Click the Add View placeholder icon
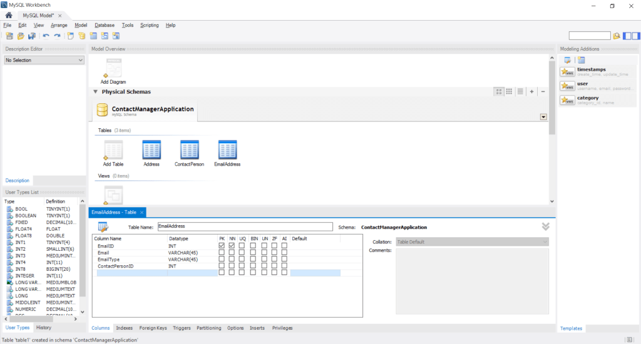641x344 pixels. pyautogui.click(x=113, y=195)
